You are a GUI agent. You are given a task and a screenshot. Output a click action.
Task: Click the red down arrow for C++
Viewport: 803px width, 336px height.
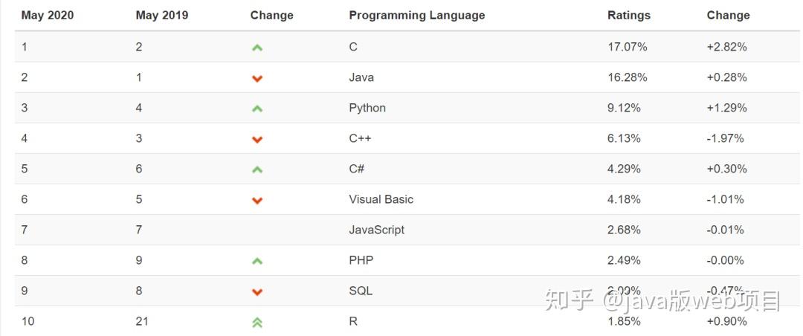point(257,139)
